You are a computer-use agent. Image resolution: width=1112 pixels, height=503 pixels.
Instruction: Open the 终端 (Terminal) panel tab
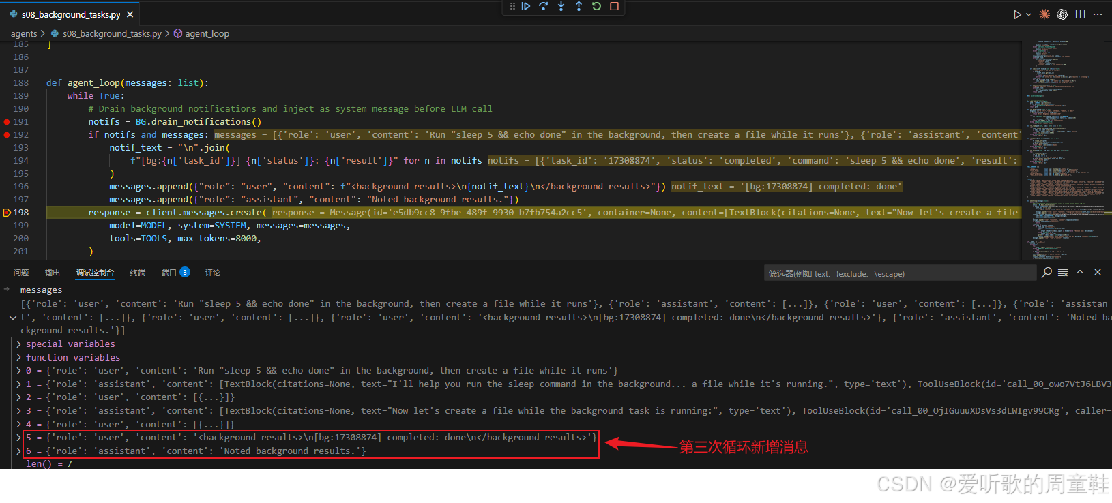[x=138, y=273]
